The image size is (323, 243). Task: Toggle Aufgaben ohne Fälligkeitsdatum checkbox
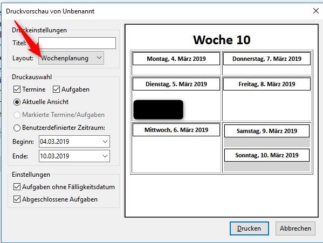coord(17,187)
